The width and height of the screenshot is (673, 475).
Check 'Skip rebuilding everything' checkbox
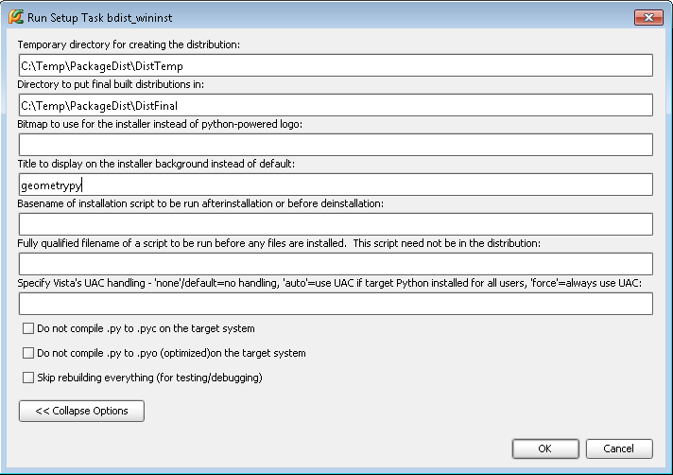click(28, 378)
